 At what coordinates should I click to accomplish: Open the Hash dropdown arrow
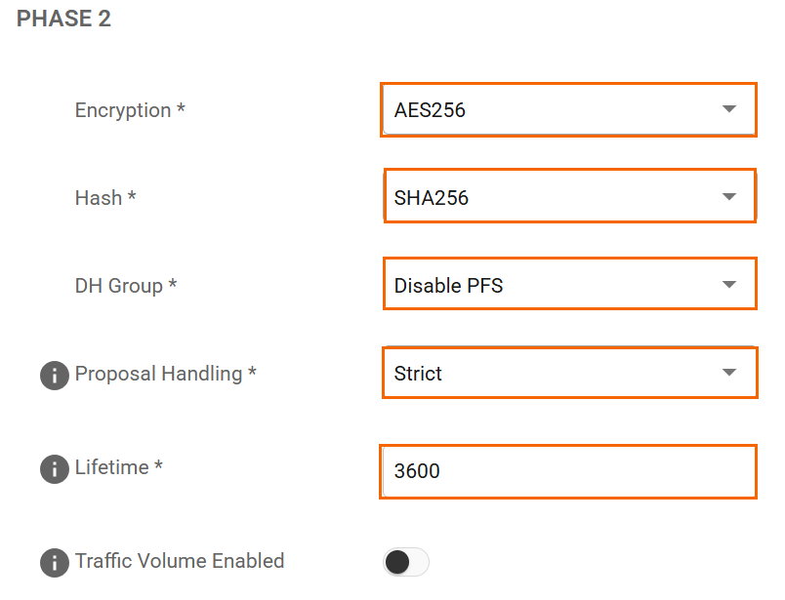[728, 197]
